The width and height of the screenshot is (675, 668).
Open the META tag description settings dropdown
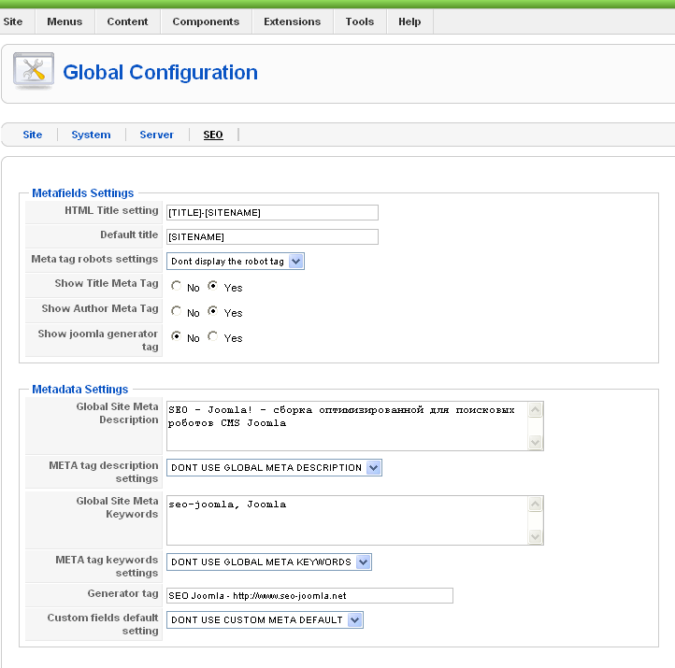pos(274,467)
